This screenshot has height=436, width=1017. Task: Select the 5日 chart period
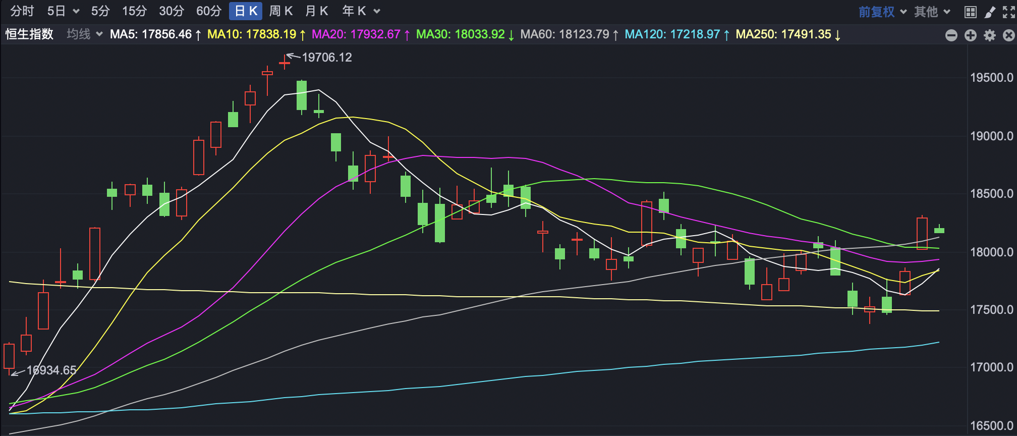tap(56, 11)
